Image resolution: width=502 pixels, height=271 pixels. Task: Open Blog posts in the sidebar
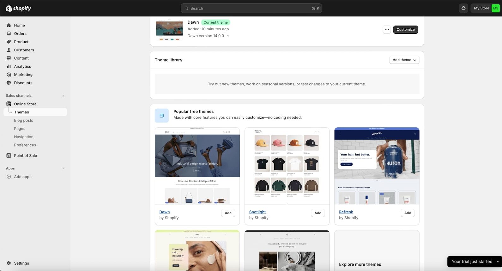(x=23, y=120)
